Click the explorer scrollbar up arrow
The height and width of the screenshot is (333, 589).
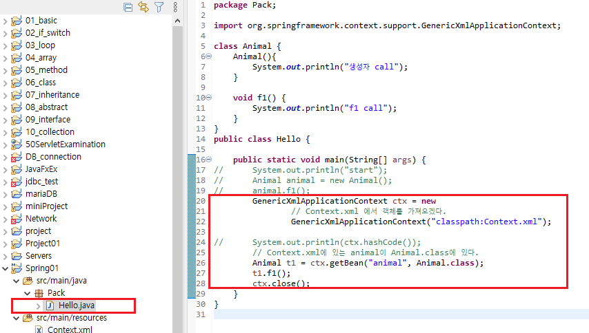click(178, 21)
